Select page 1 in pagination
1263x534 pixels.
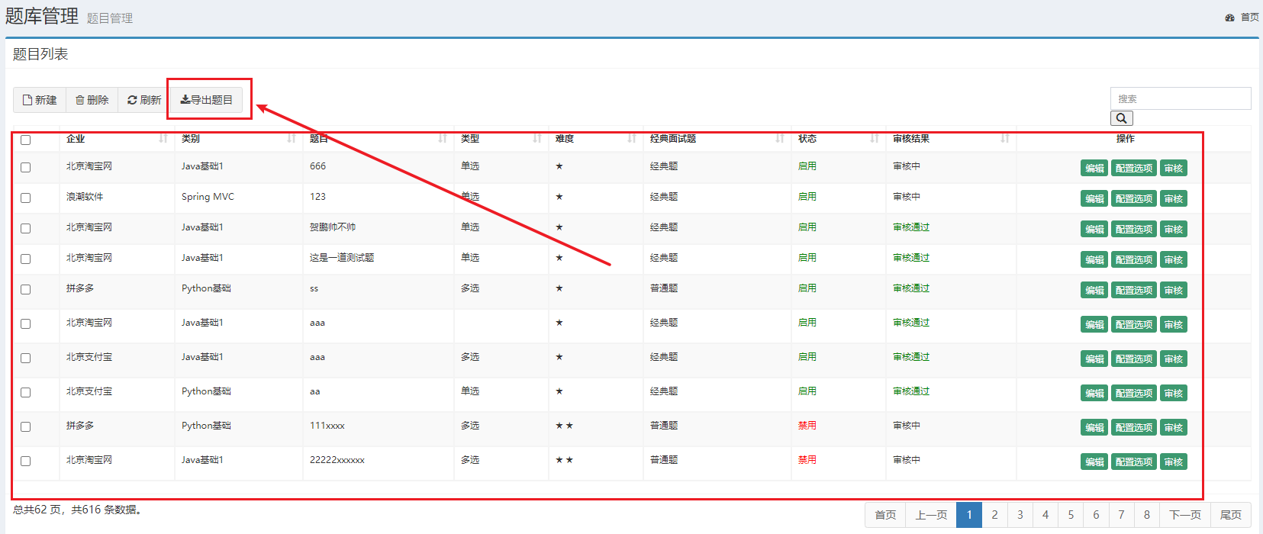click(969, 515)
